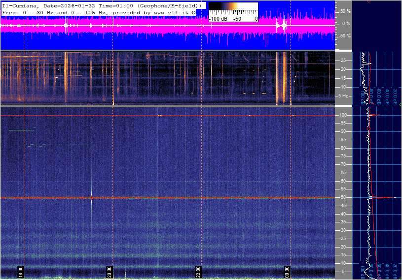Viewport: 402px width, 280px height.
Task: Click the 22:00 time marker label
Action: click(198, 272)
